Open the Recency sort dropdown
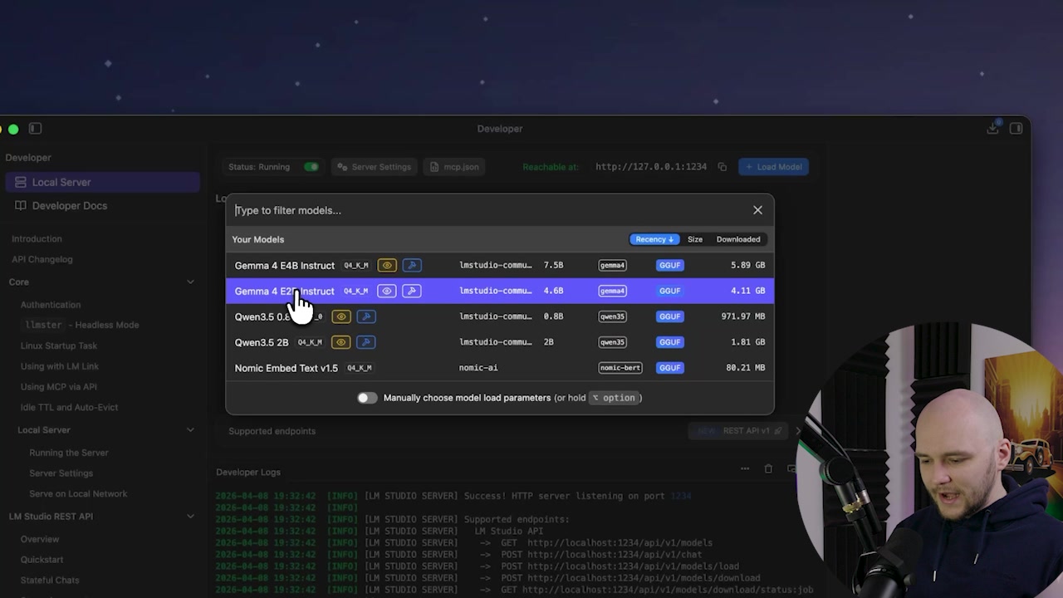The image size is (1063, 598). point(654,239)
